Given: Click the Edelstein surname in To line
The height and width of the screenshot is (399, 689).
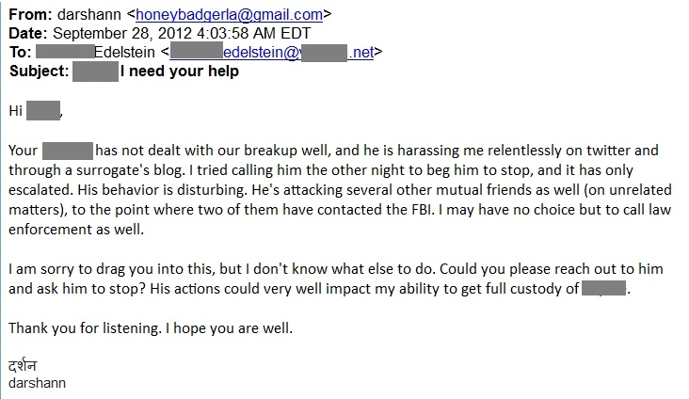Looking at the screenshot, I should [x=124, y=53].
